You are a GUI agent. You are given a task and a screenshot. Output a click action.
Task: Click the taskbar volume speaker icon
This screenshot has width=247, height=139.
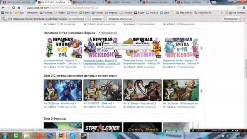pyautogui.click(x=227, y=136)
